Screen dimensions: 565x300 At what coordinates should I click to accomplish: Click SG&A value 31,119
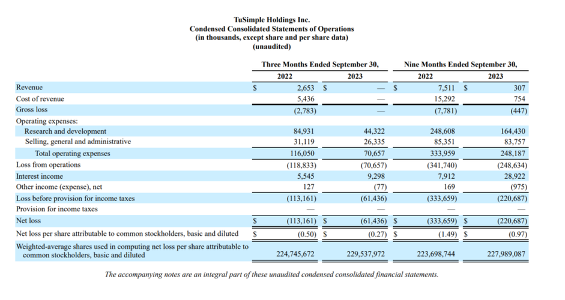click(304, 142)
